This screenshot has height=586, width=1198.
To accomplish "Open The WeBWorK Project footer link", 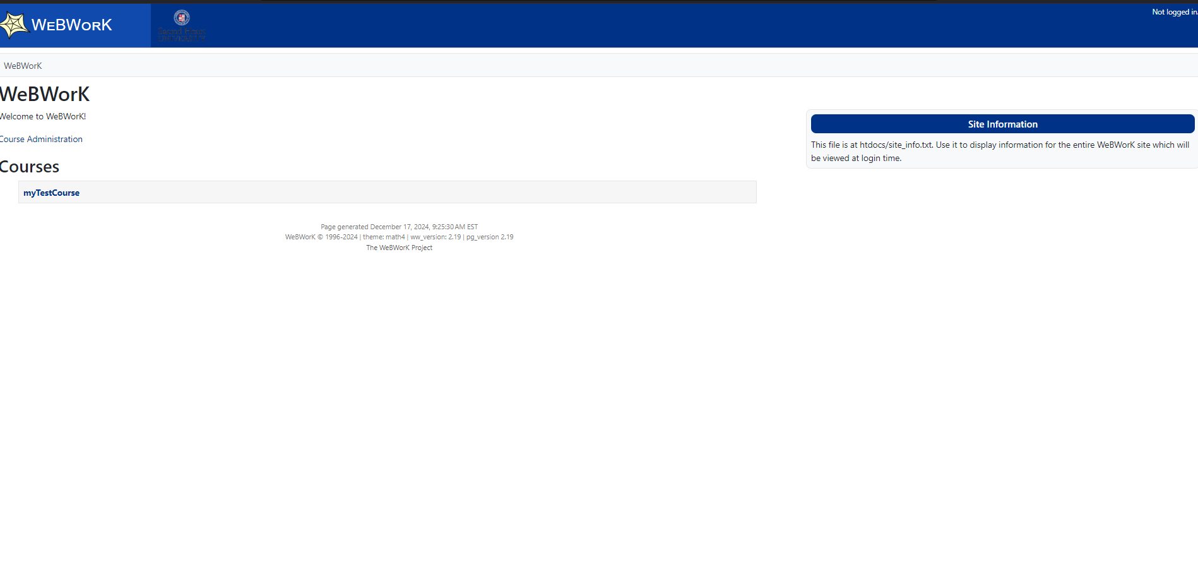I will click(x=399, y=248).
